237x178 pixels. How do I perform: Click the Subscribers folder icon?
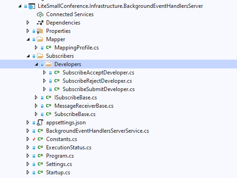(40, 56)
